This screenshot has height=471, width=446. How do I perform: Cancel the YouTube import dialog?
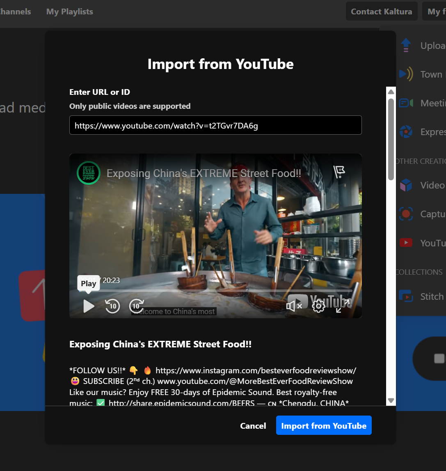pos(253,426)
